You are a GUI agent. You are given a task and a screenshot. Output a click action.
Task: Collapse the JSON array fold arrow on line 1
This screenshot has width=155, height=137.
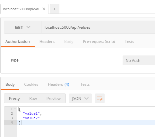coord(15,109)
